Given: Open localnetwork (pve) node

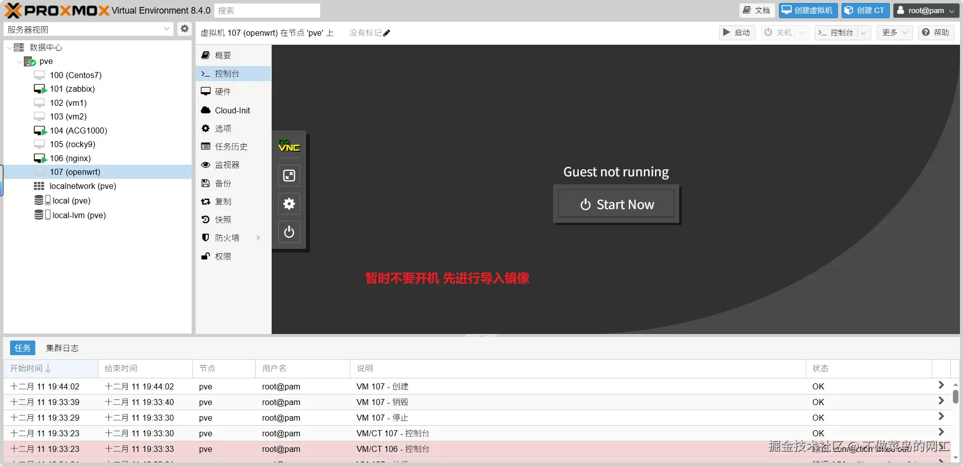Looking at the screenshot, I should pyautogui.click(x=83, y=186).
